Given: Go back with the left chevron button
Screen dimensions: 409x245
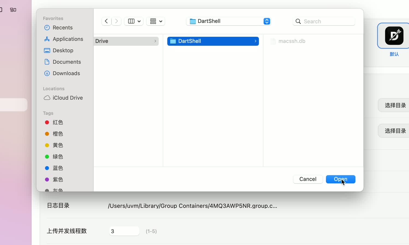Looking at the screenshot, I should tap(106, 21).
